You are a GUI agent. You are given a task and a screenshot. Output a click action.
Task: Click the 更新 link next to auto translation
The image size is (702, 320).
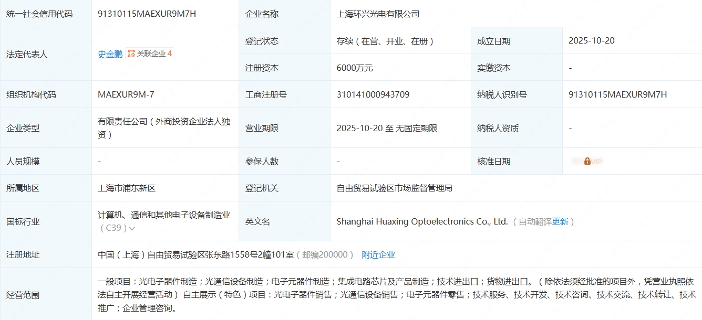click(560, 221)
